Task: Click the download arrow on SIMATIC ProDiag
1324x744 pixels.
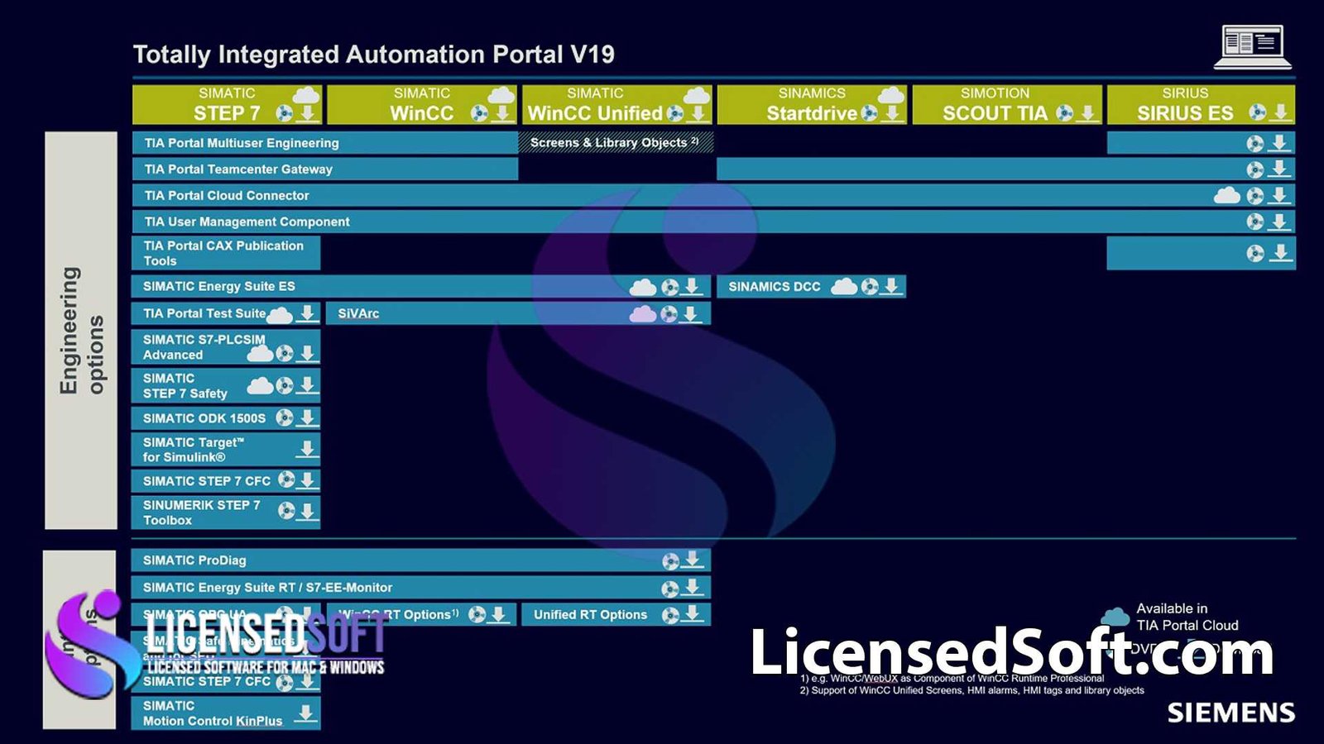Action: (693, 560)
